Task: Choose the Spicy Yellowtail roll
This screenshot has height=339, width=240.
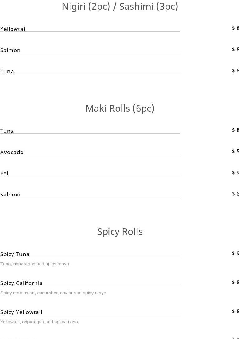Action: click(21, 312)
